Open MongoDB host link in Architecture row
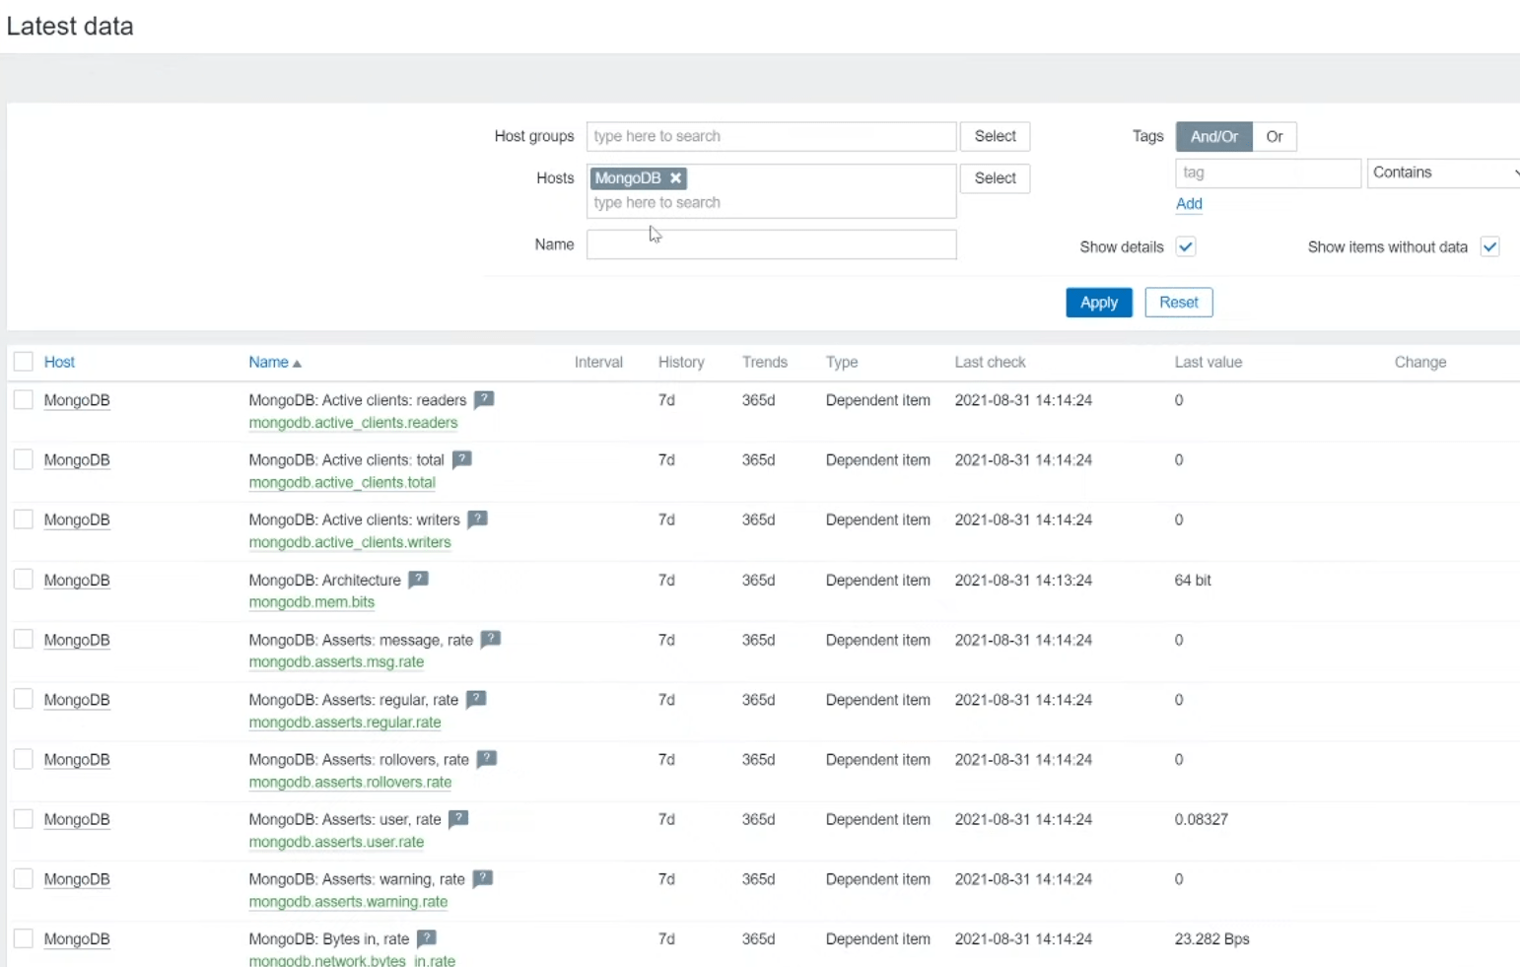The width and height of the screenshot is (1520, 967). pos(77,581)
